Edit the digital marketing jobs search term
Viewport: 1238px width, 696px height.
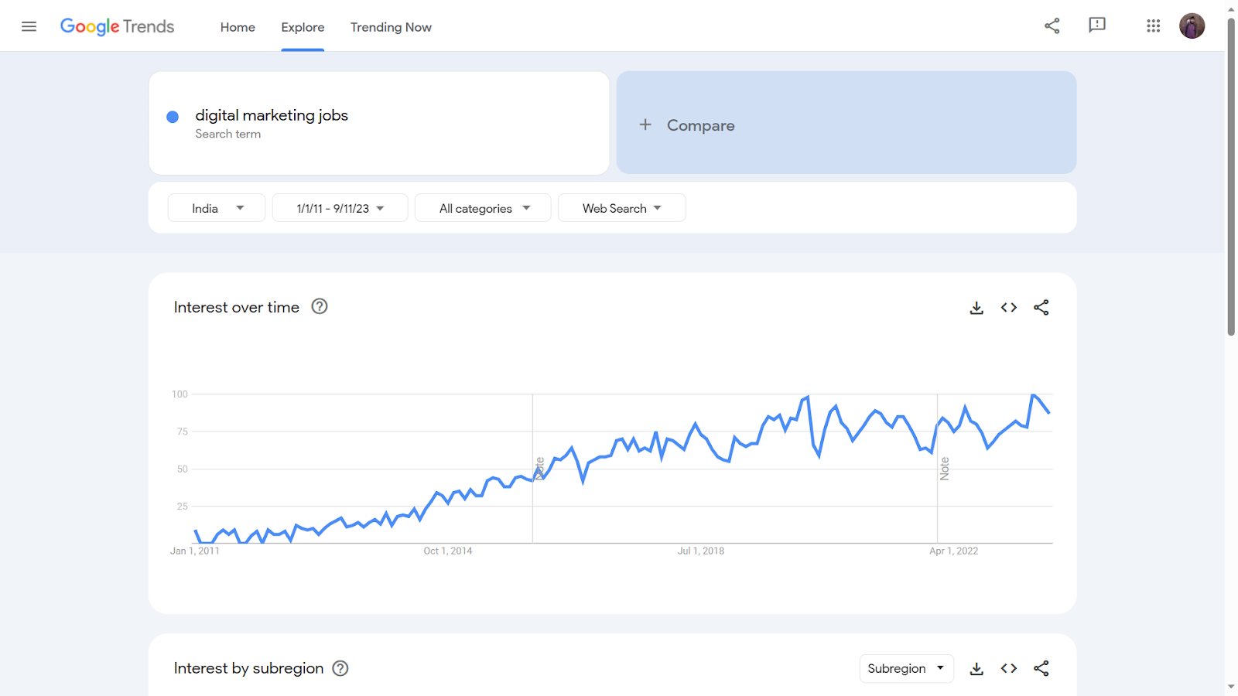point(272,115)
